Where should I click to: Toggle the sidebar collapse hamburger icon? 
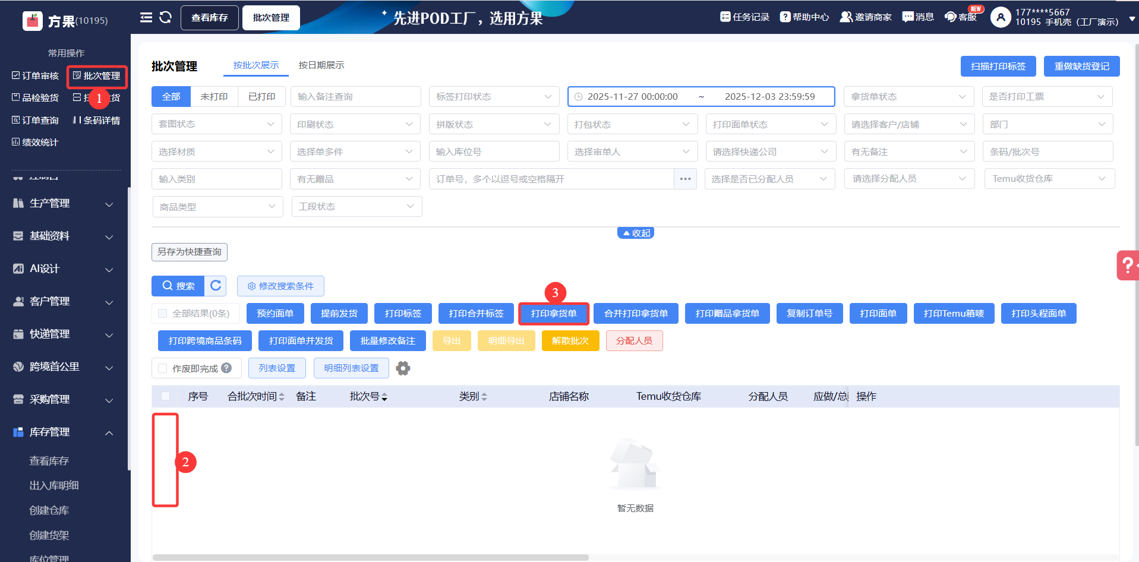pos(146,17)
